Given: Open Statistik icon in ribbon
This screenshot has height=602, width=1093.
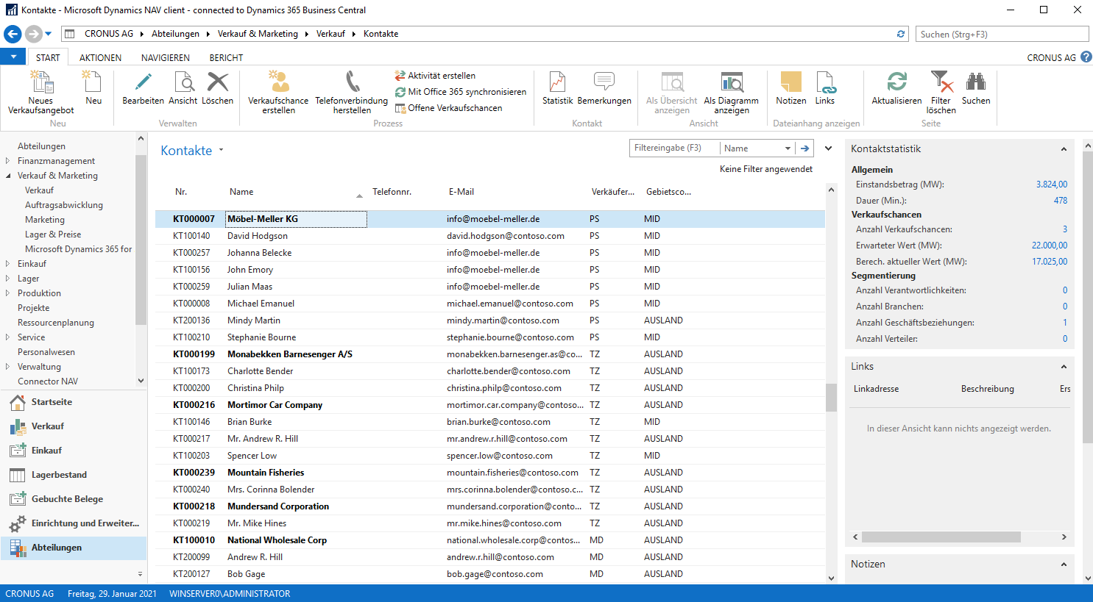Looking at the screenshot, I should (x=557, y=82).
